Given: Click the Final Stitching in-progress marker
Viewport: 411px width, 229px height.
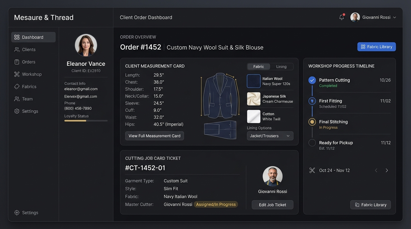Looking at the screenshot, I should coord(312,122).
